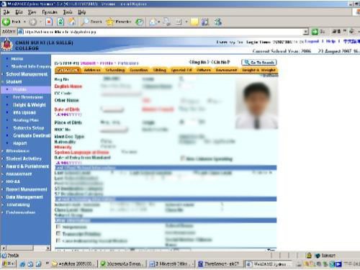The width and height of the screenshot is (360, 270).
Task: Click the browser Home icon
Action: pyautogui.click(x=72, y=22)
